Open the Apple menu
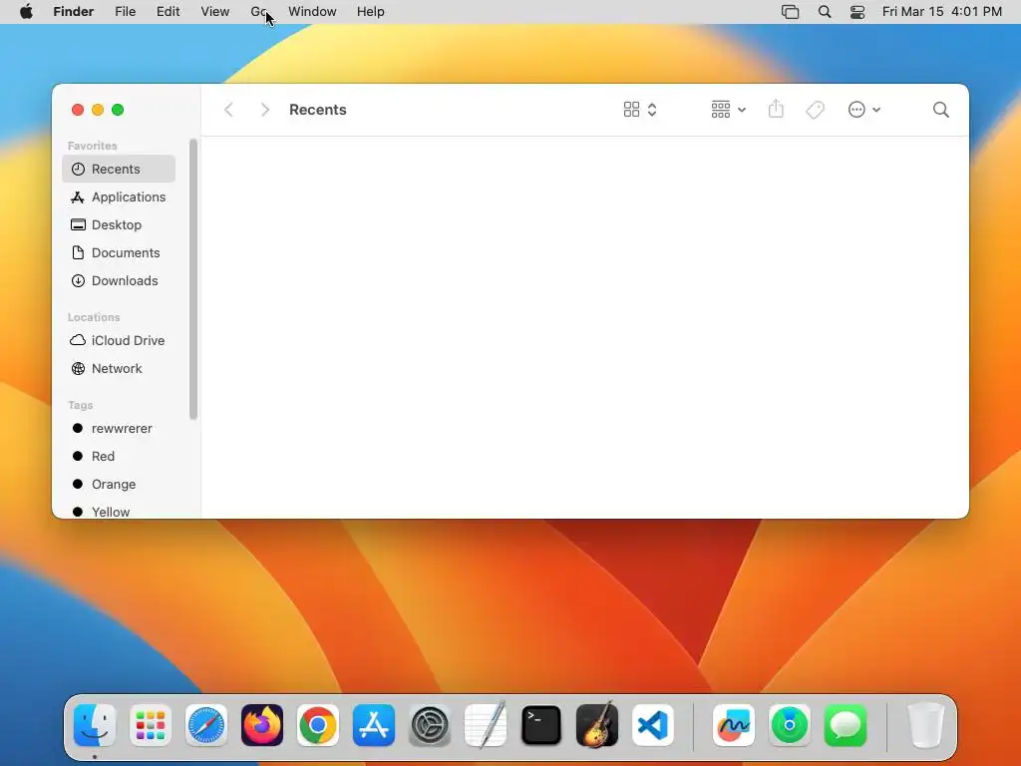This screenshot has height=766, width=1021. point(26,12)
